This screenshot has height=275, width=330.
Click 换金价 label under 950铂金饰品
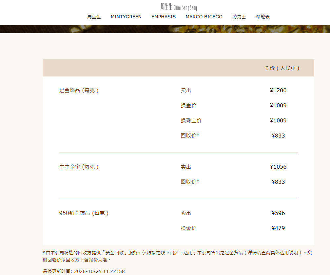coord(188,228)
